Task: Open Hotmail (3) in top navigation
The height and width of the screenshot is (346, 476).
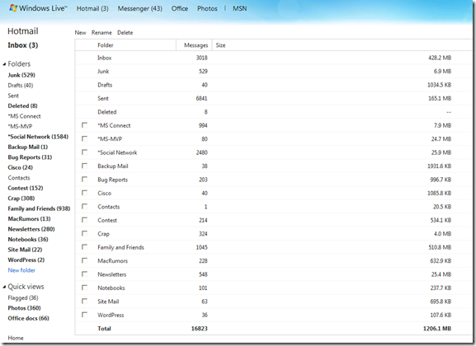Action: pos(92,8)
